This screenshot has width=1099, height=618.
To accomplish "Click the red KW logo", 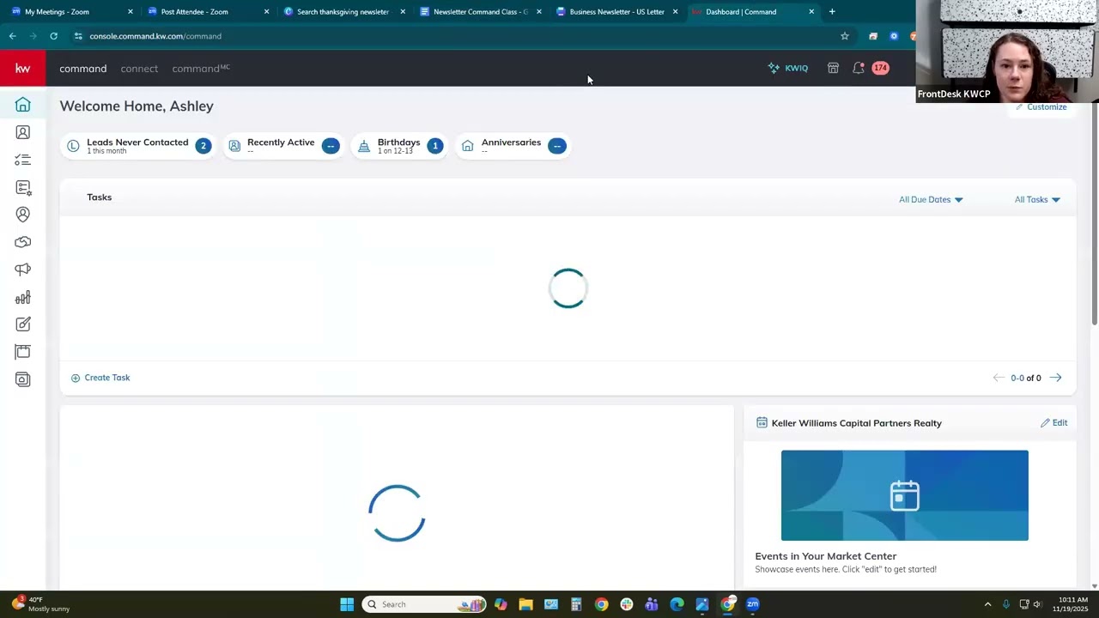I will pyautogui.click(x=22, y=68).
